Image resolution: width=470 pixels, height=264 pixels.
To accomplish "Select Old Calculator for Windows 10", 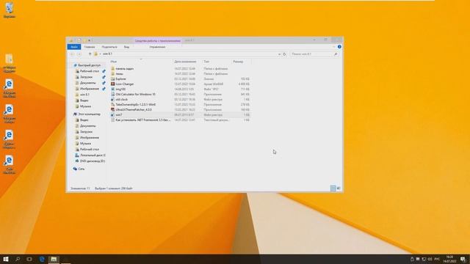I will (135, 95).
